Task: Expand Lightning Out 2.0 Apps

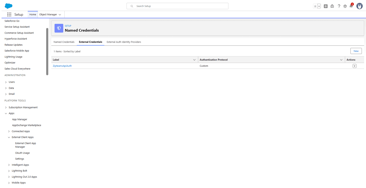Action: point(9,177)
